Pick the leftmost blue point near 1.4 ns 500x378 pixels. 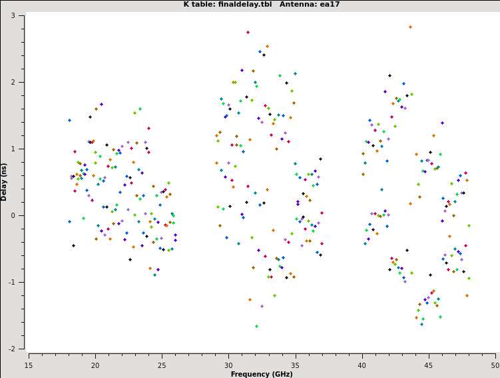[x=69, y=121]
